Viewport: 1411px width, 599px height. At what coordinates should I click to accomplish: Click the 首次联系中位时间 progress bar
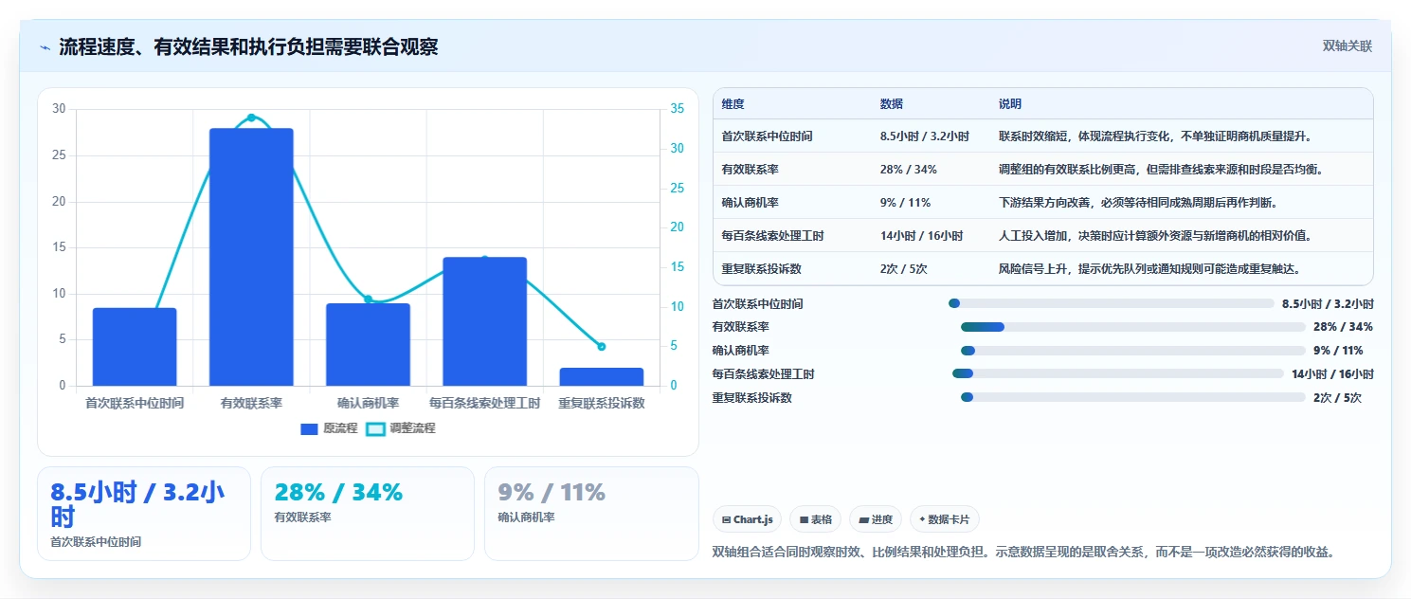pos(1111,304)
